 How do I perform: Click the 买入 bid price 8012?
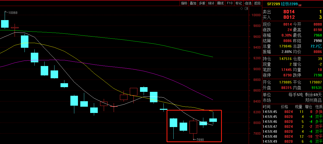click(289, 17)
